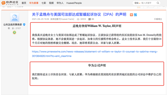167x95 pixels.
Task: Open the 公共及政府事务部 profile name
Action: point(13,25)
